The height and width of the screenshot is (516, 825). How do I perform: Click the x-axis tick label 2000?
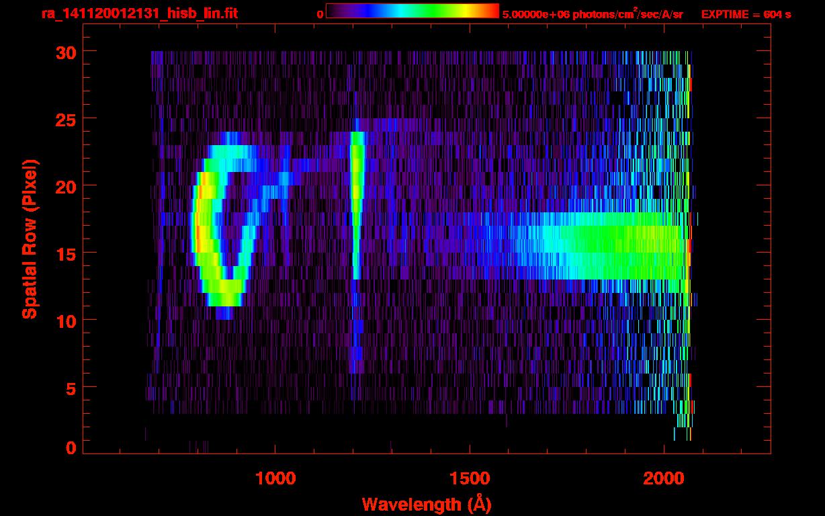click(x=664, y=478)
